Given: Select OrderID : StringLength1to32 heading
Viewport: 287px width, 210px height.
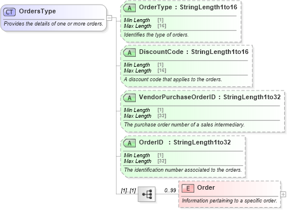Looking at the screenshot, I should coord(185,142).
